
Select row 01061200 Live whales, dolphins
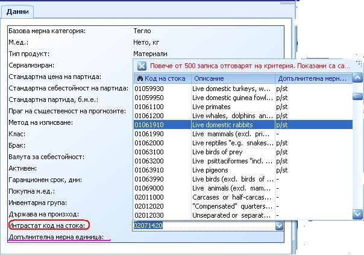click(243, 116)
